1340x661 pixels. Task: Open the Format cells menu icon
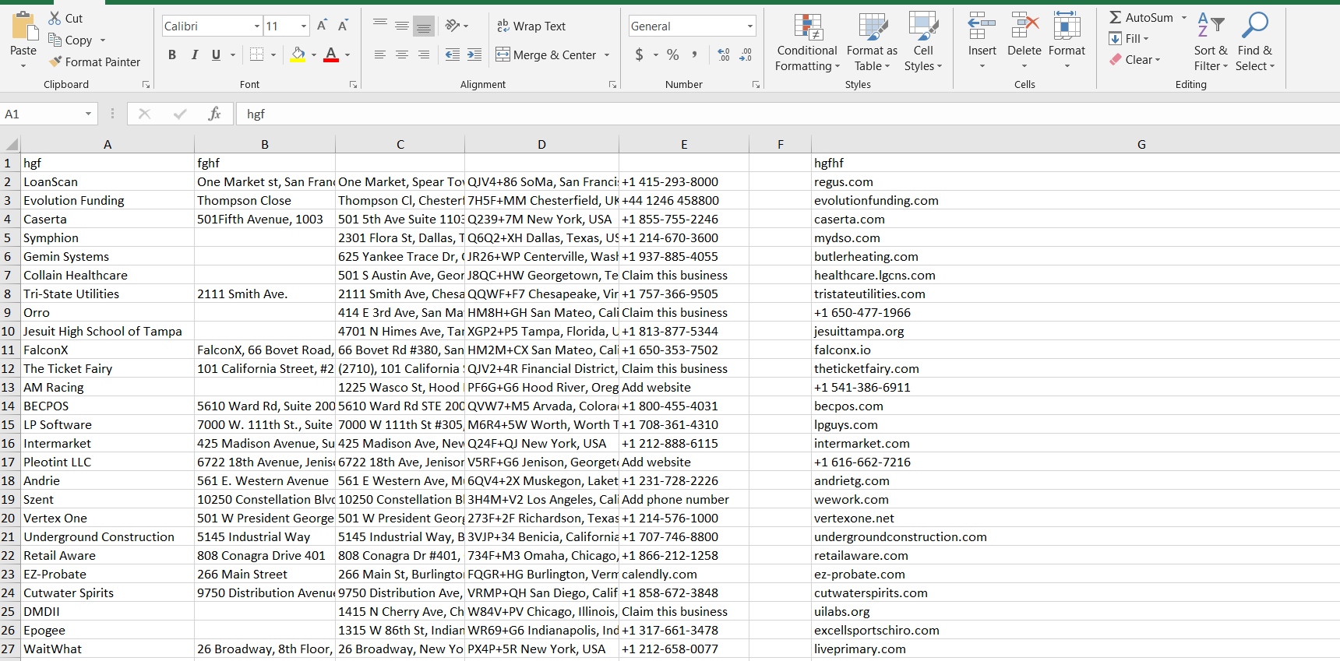[x=1067, y=26]
